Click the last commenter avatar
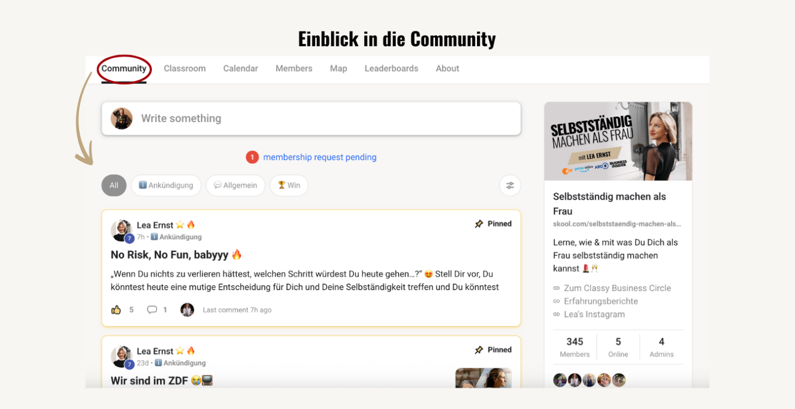The image size is (795, 409). (x=187, y=310)
